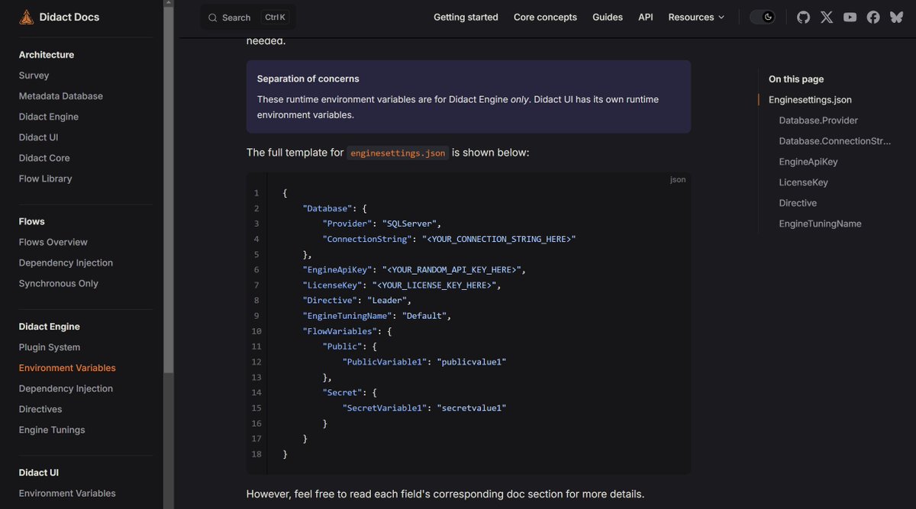Viewport: 916px width, 509px height.
Task: Open Flows Overview sidebar link
Action: coord(53,242)
